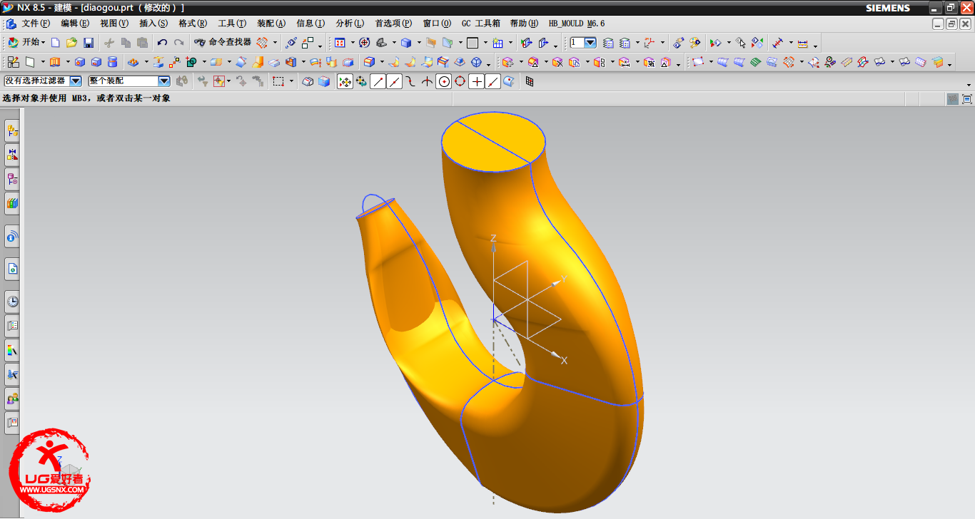The height and width of the screenshot is (519, 975).
Task: Open the Assembly Navigator in the resource bar
Action: (x=12, y=130)
